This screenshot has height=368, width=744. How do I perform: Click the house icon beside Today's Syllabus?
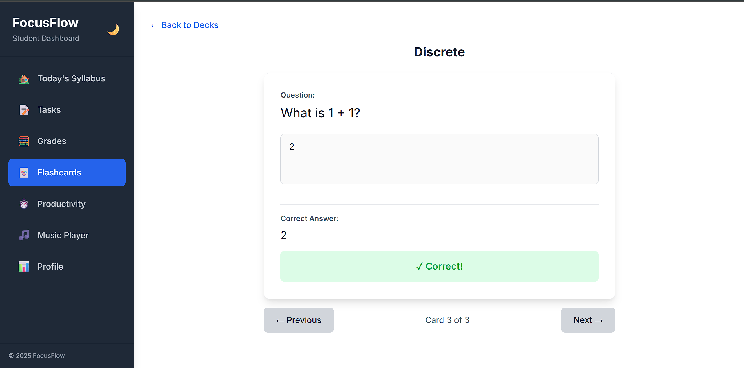coord(24,79)
